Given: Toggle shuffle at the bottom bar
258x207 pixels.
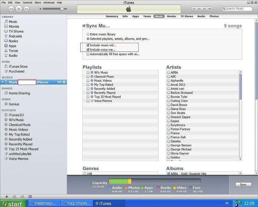Looking at the screenshot, I should (x=14, y=197).
